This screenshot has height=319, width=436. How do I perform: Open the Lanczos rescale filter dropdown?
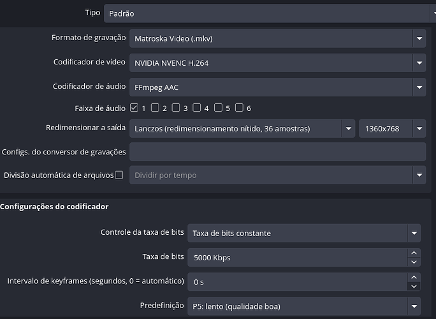(242, 128)
